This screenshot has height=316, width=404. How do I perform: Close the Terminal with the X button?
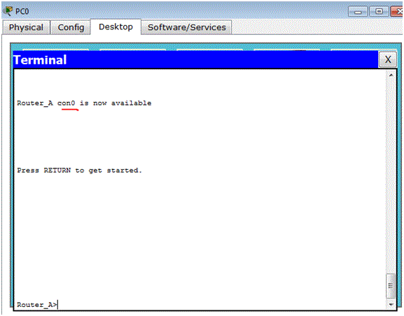387,59
